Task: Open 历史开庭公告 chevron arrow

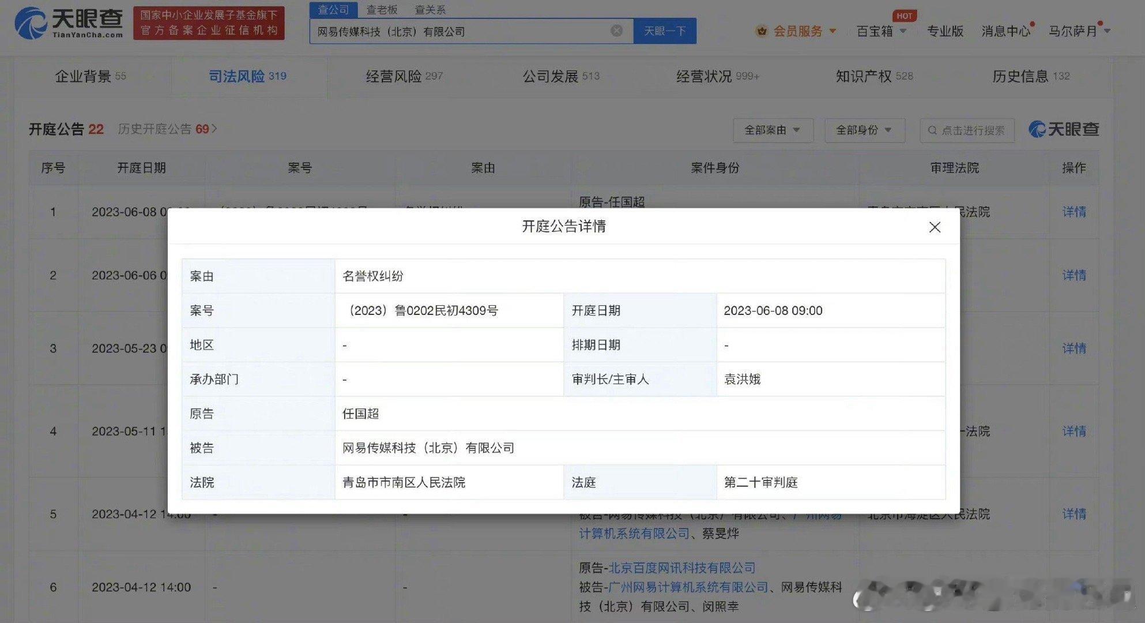Action: [215, 129]
